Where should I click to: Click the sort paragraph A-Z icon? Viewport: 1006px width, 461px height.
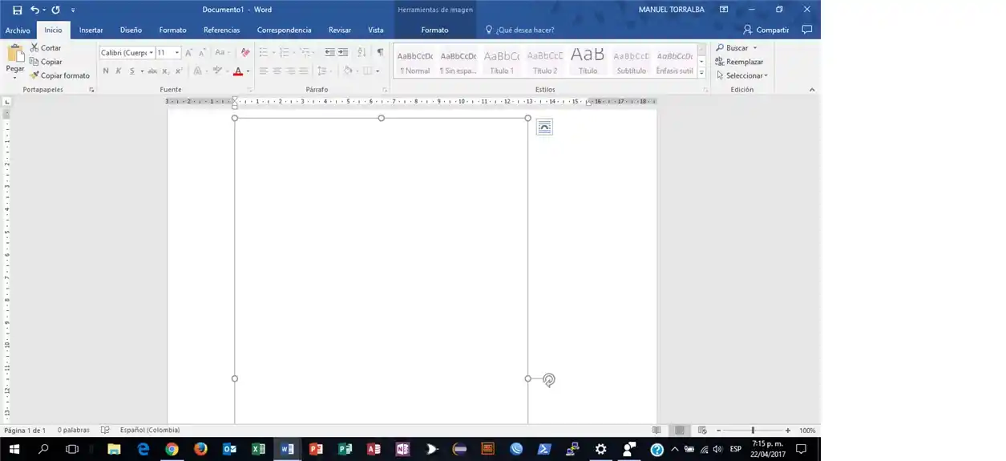(361, 53)
